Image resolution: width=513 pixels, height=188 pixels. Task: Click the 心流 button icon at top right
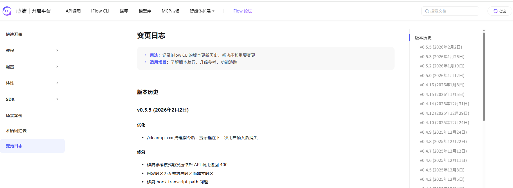pyautogui.click(x=496, y=11)
